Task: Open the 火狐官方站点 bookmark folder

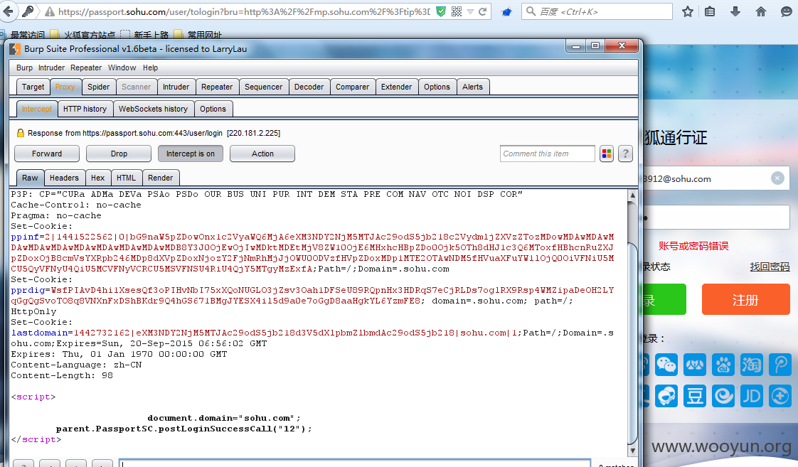Action: coord(84,35)
